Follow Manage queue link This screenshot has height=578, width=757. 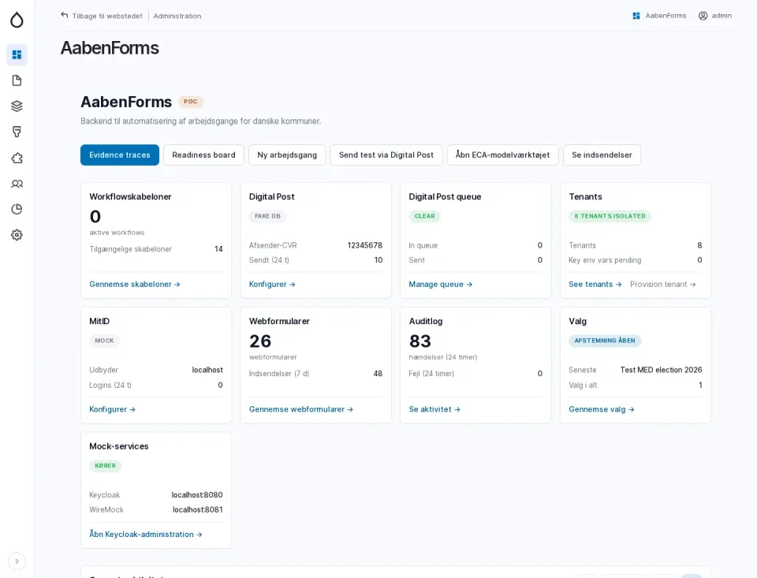point(440,285)
